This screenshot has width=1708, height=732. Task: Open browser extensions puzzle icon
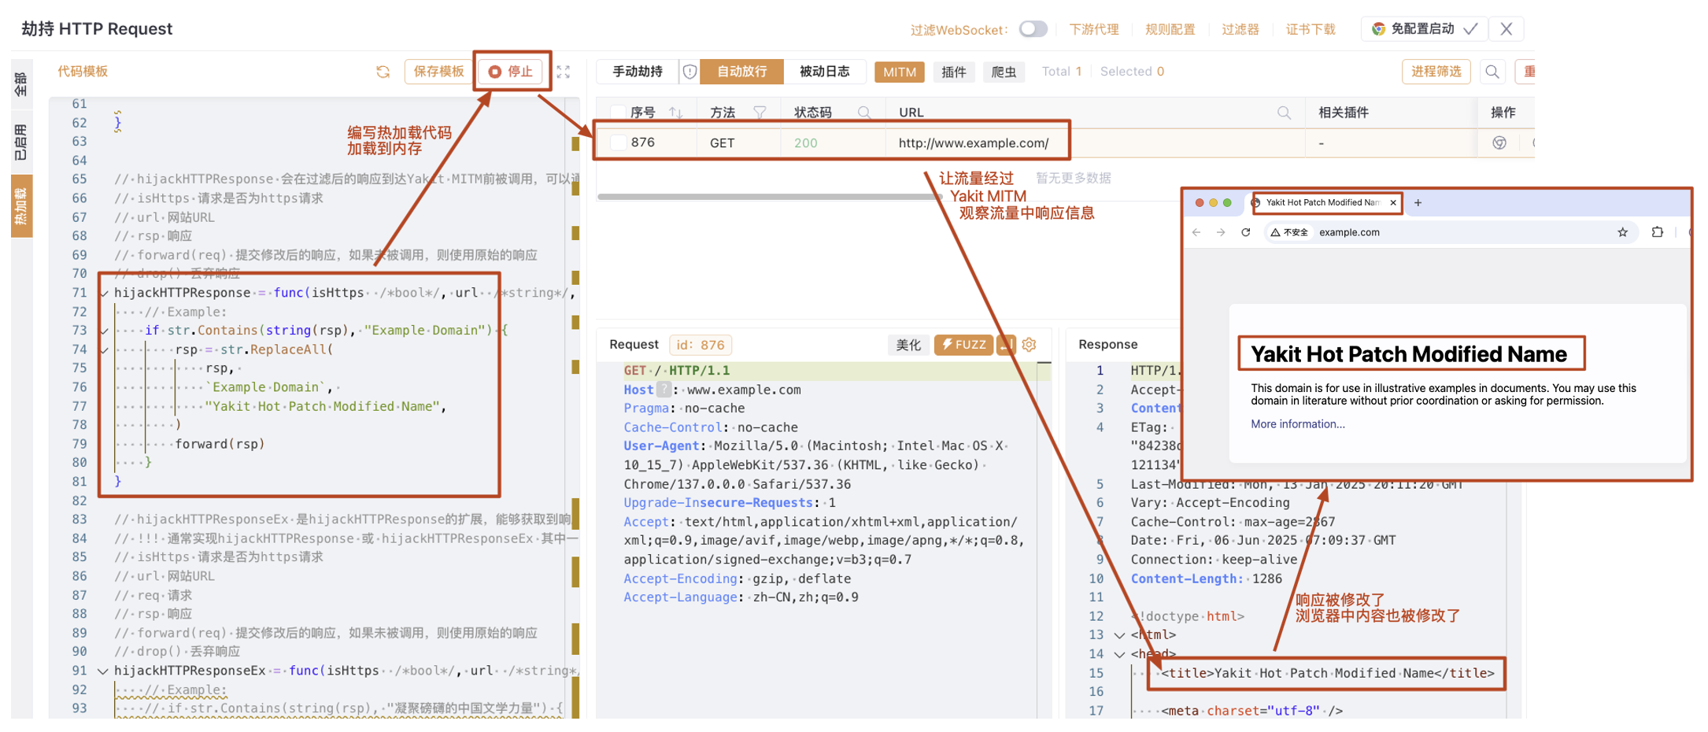[x=1657, y=232]
